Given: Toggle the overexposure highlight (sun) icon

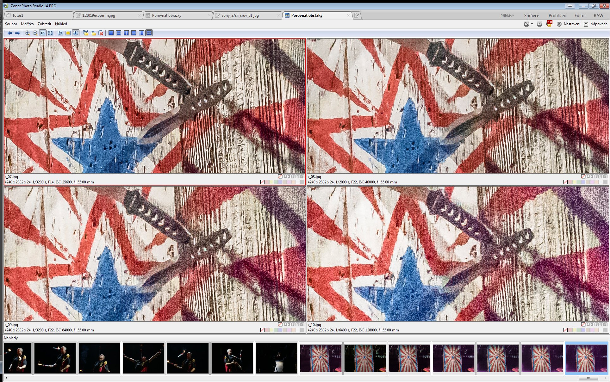Looking at the screenshot, I should pyautogui.click(x=68, y=33).
